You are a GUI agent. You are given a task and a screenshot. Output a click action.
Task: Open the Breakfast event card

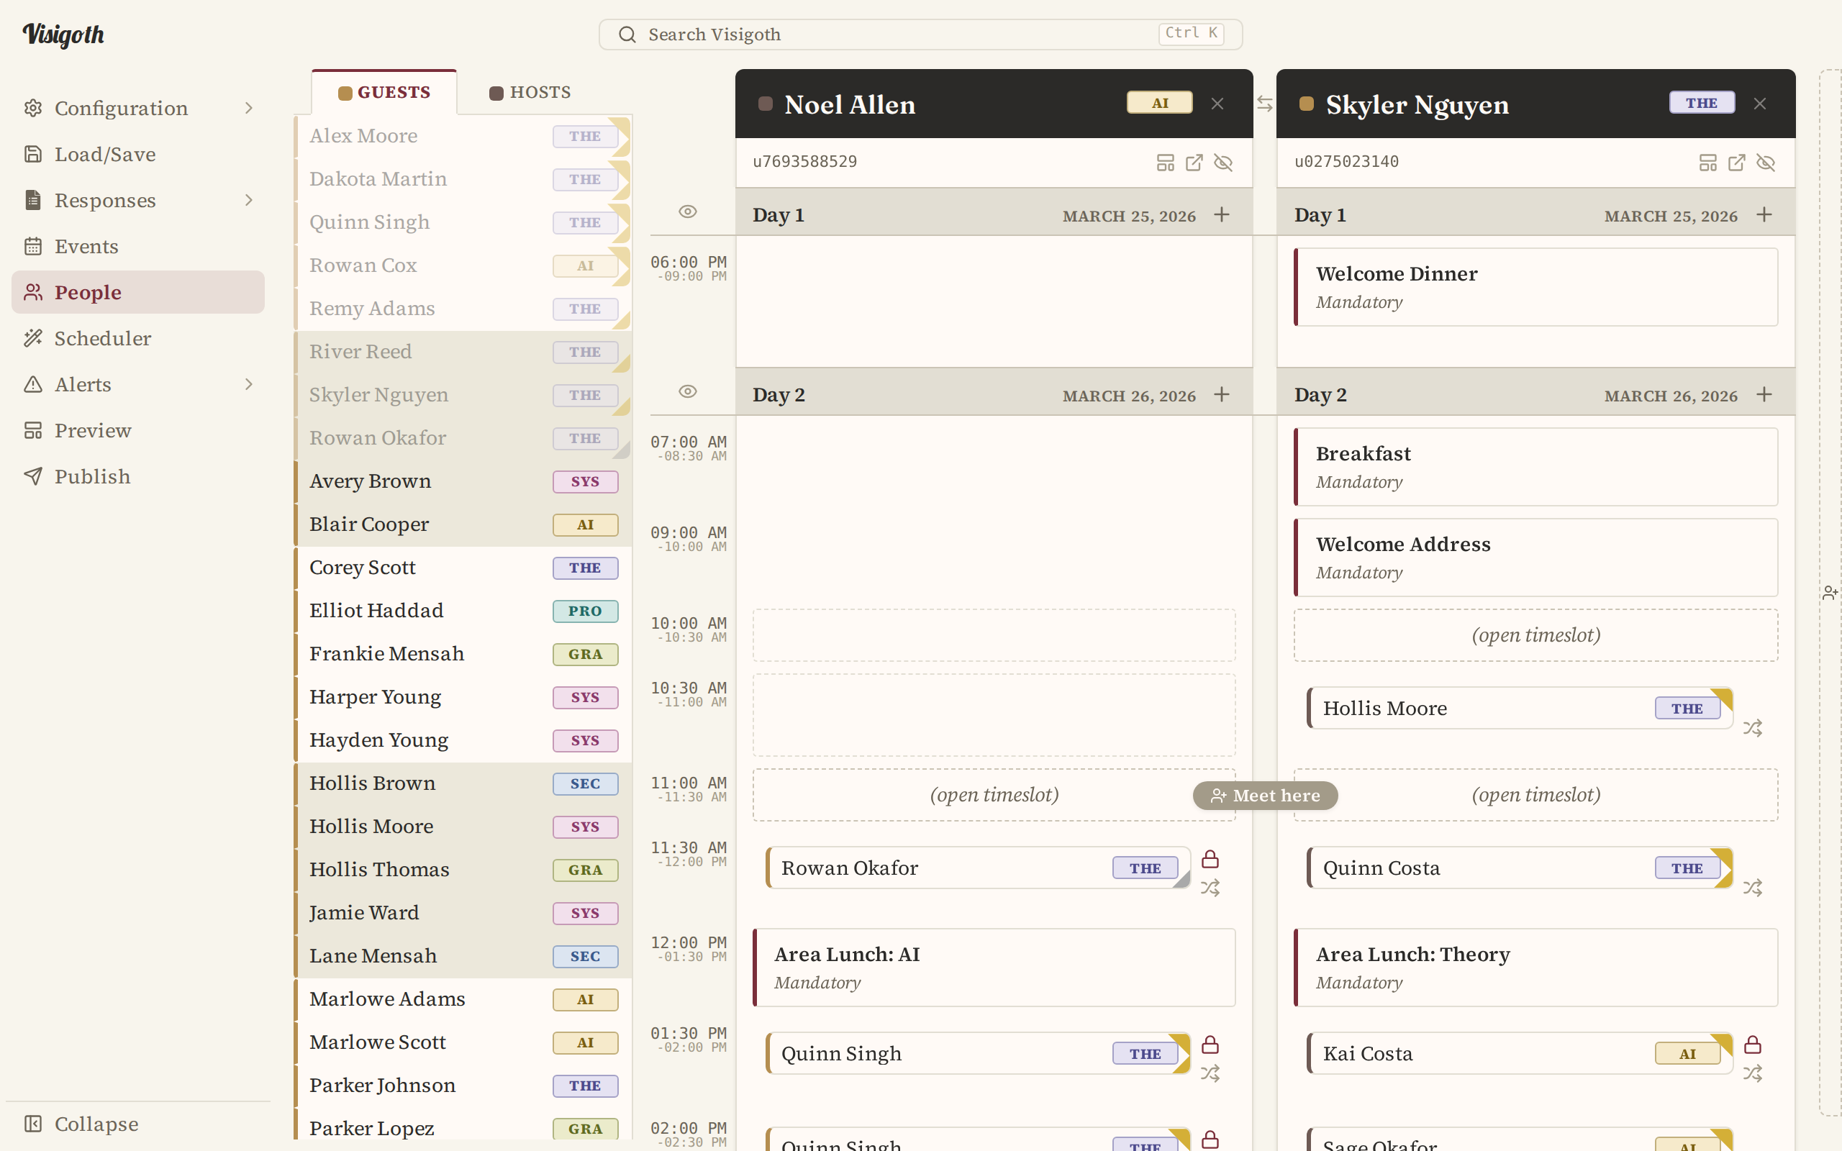point(1535,467)
